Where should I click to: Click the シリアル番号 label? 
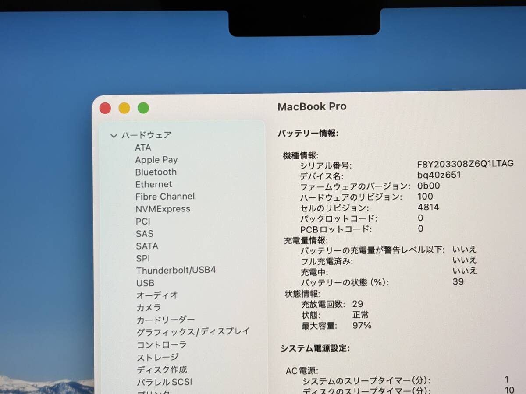pos(326,166)
